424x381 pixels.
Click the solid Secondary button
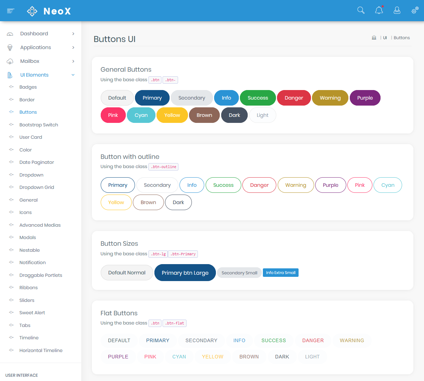(x=192, y=98)
